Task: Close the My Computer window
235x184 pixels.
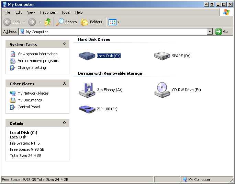Action: pyautogui.click(x=230, y=4)
